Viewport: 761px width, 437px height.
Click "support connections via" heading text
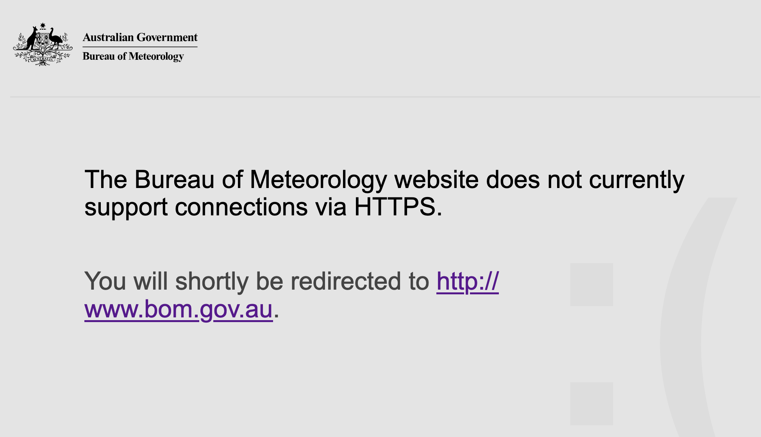tap(216, 207)
